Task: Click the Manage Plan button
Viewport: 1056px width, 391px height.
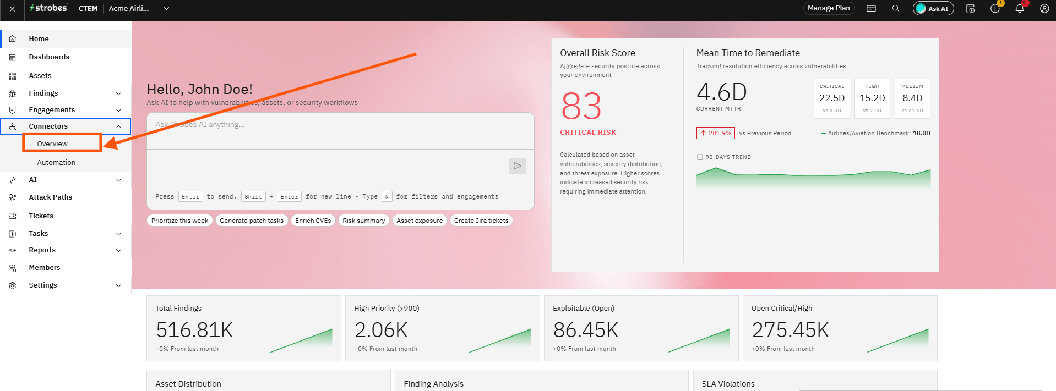Action: pyautogui.click(x=829, y=8)
